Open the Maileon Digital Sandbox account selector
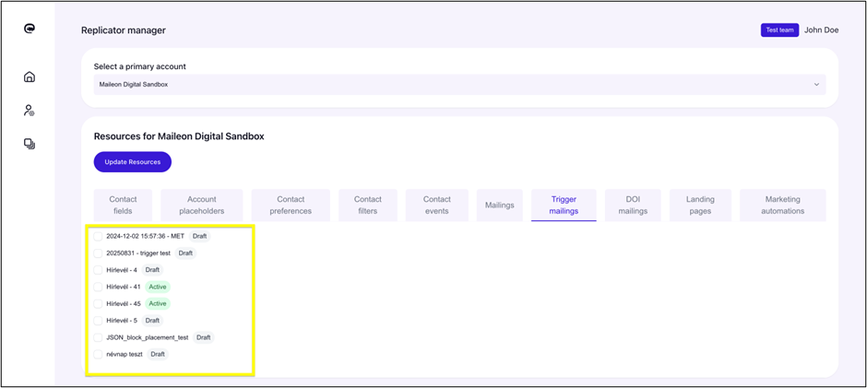Screen dimensions: 867x388 click(459, 85)
